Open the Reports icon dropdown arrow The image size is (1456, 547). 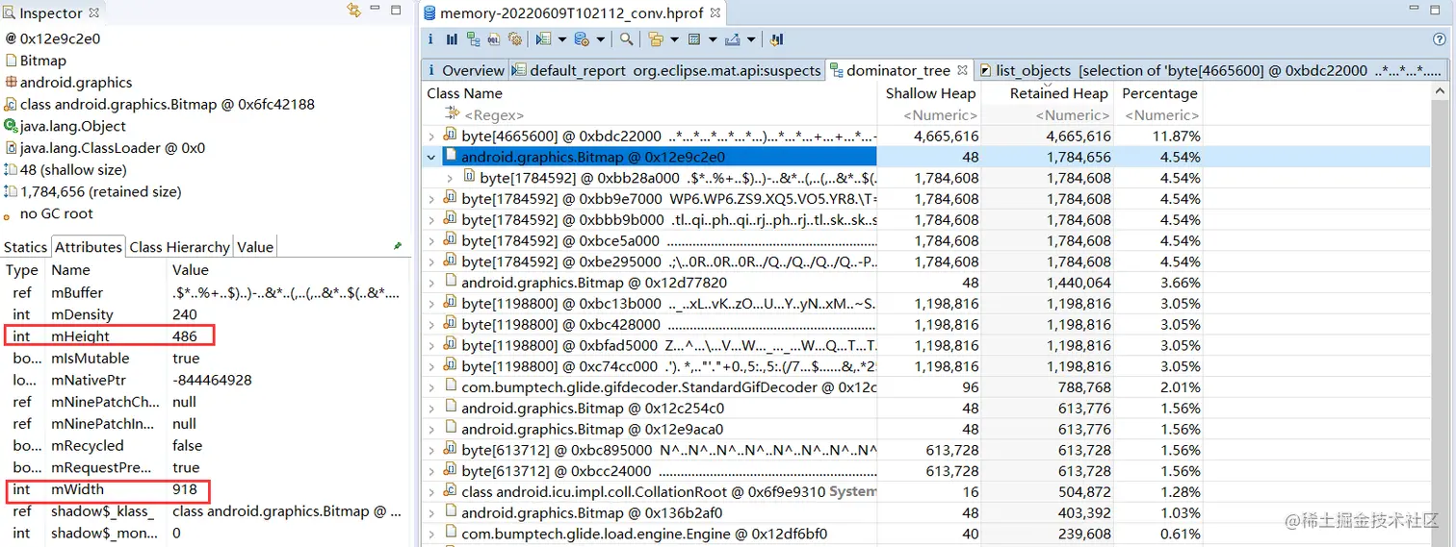[561, 39]
